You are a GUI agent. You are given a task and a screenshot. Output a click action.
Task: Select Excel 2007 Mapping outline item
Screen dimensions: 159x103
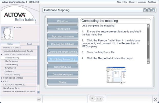pyautogui.click(x=19, y=75)
